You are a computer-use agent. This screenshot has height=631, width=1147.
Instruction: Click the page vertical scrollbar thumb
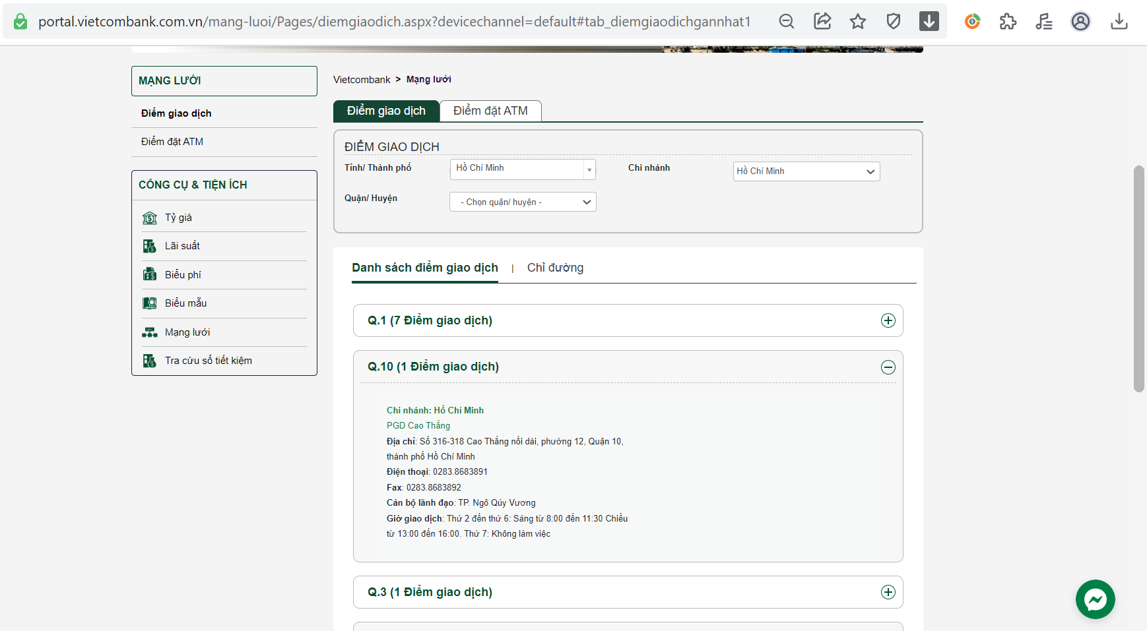(x=1138, y=279)
